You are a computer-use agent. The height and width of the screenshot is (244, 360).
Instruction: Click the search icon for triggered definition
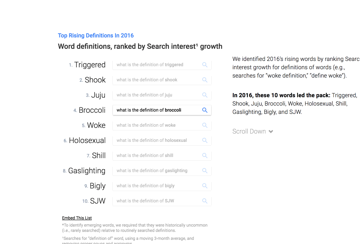tap(205, 65)
